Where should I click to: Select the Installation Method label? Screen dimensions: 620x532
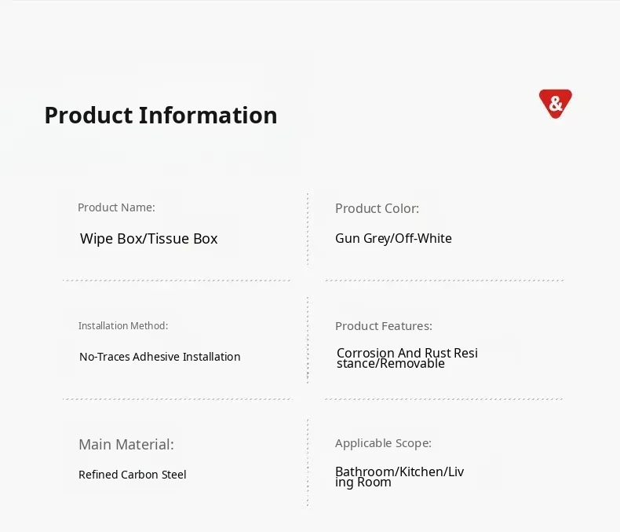pos(123,325)
